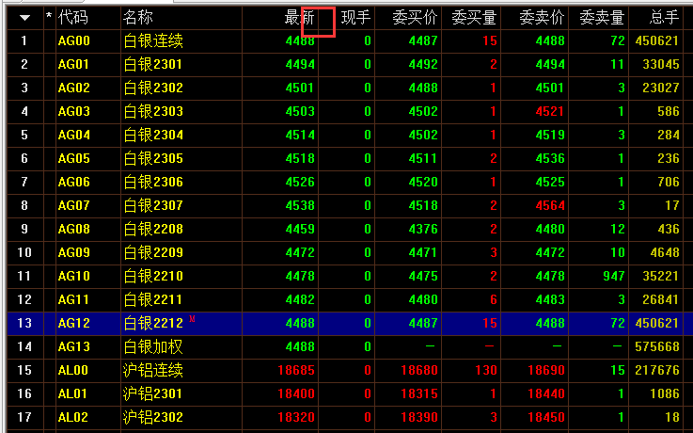Image resolution: width=693 pixels, height=433 pixels.
Task: Click the asterisk column header
Action: click(49, 16)
